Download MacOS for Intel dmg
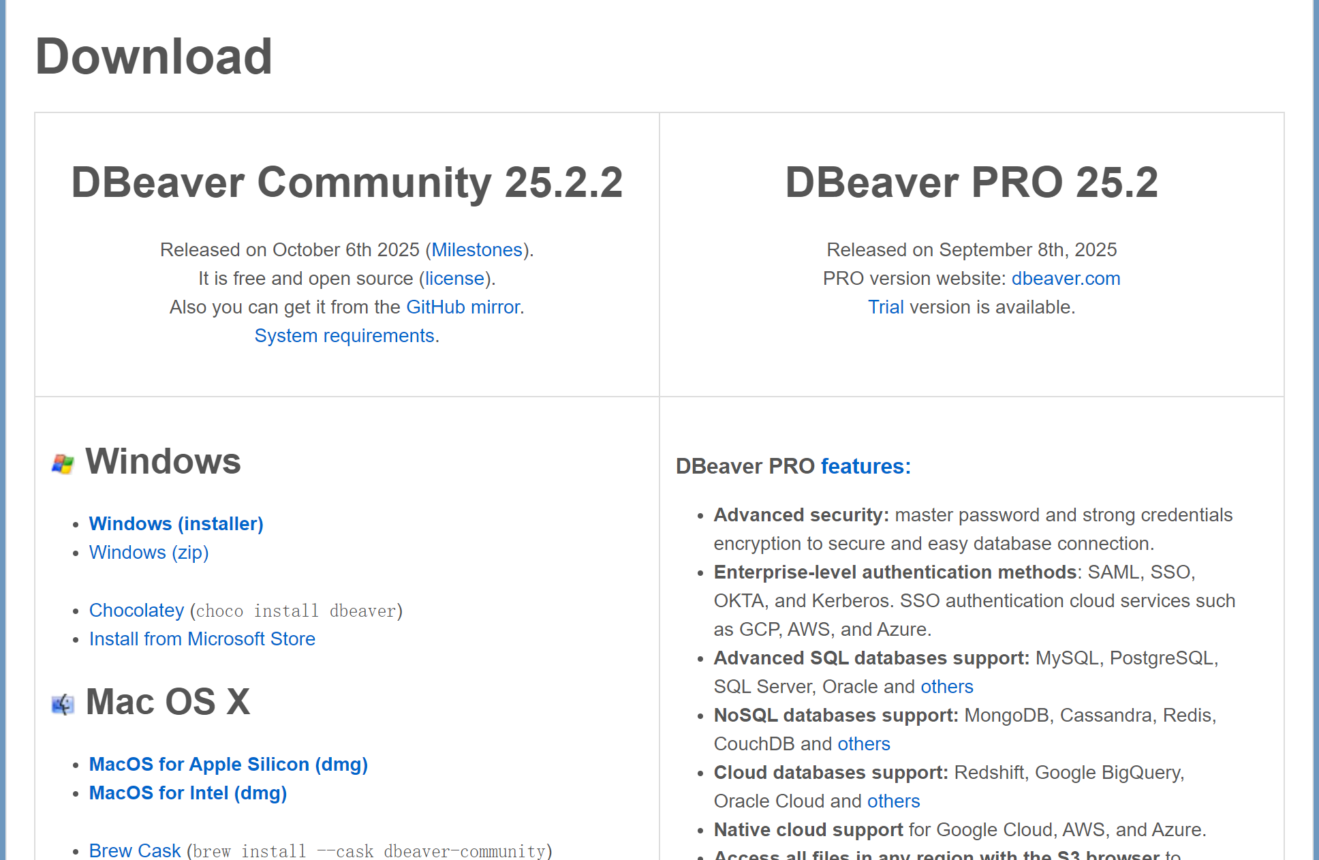1319x860 pixels. click(x=188, y=793)
